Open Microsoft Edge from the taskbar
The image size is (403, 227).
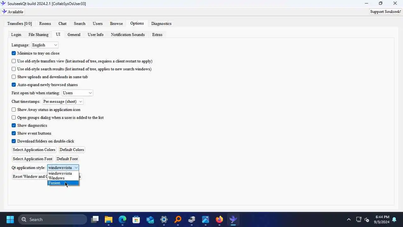click(x=122, y=219)
